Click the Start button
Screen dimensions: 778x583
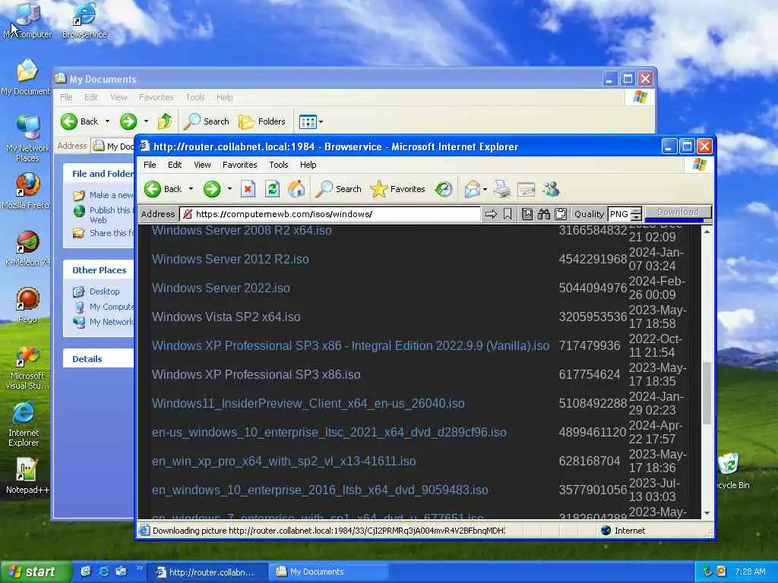(x=35, y=572)
